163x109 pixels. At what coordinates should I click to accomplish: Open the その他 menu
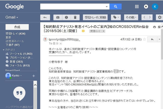[131, 17]
